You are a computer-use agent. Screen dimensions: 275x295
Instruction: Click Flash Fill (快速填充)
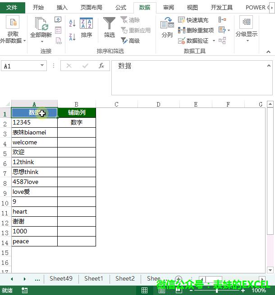click(193, 20)
